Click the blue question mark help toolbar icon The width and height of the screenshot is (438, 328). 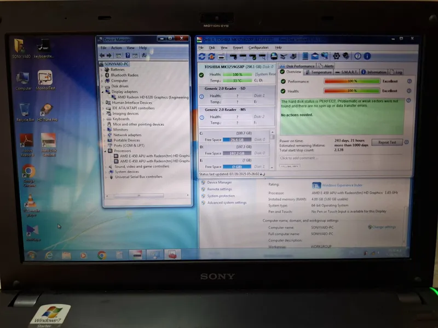(358, 56)
